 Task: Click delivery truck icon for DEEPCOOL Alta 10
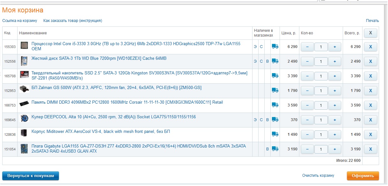[275, 120]
